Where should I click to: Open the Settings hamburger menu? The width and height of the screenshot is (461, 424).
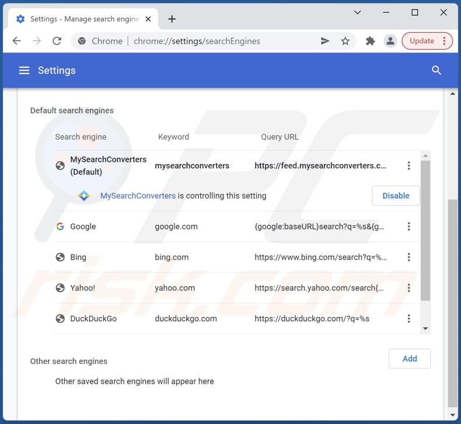pos(24,70)
